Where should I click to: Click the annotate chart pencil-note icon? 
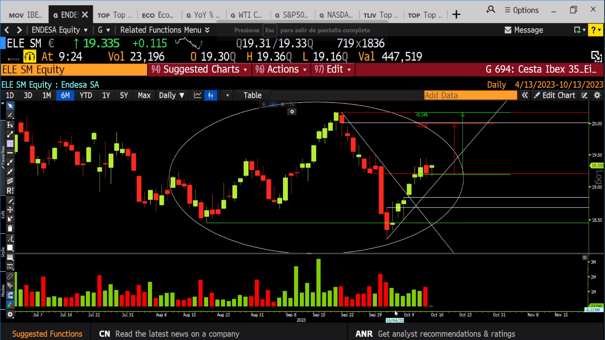585,95
